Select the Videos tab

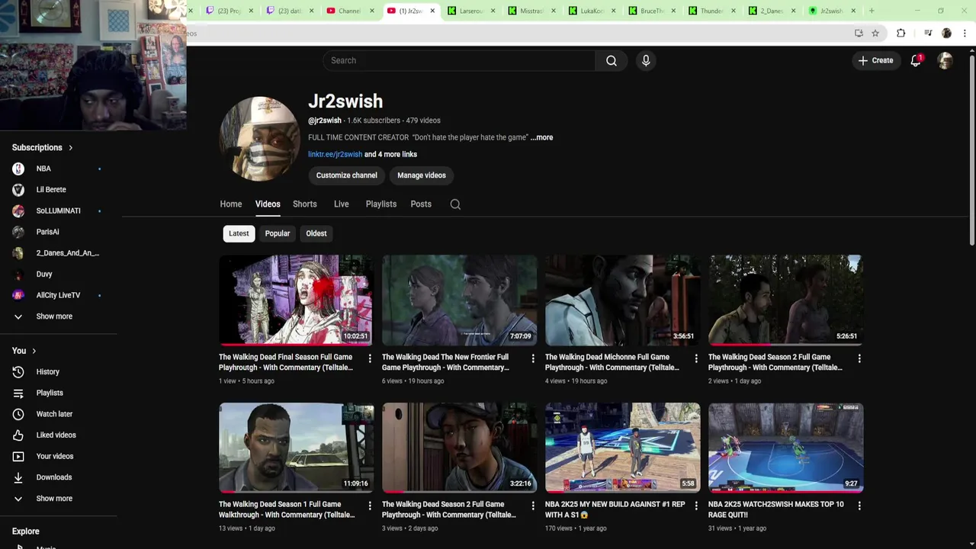(x=268, y=204)
